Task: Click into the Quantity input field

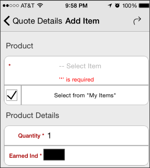Action: [97, 136]
